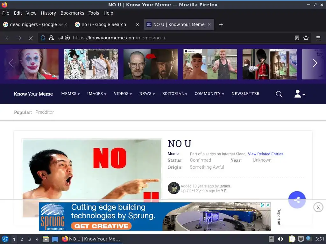Toggle Reader View icon

pos(297,38)
